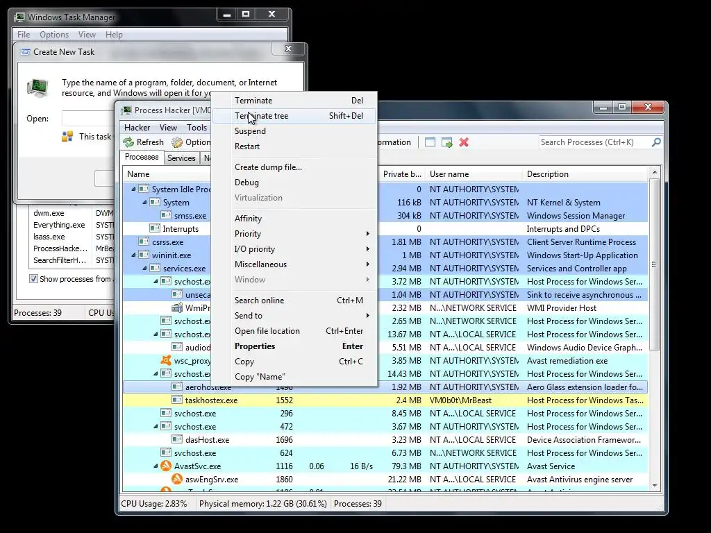Screen dimensions: 711x533
Task: Open the Hacker menu in Process Hacker
Action: point(137,128)
